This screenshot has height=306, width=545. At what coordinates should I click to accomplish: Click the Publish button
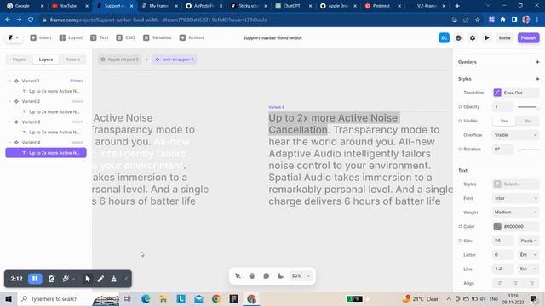pyautogui.click(x=528, y=37)
